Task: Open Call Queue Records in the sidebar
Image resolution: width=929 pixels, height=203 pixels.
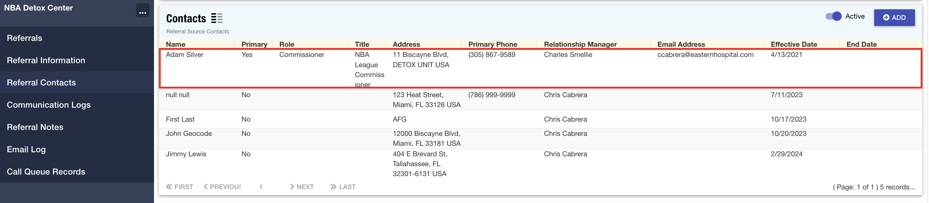Action: point(46,172)
